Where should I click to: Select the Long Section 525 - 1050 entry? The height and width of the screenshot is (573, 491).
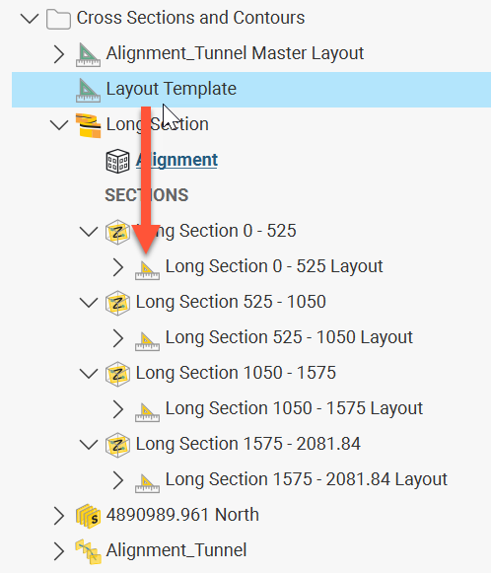[x=231, y=302]
